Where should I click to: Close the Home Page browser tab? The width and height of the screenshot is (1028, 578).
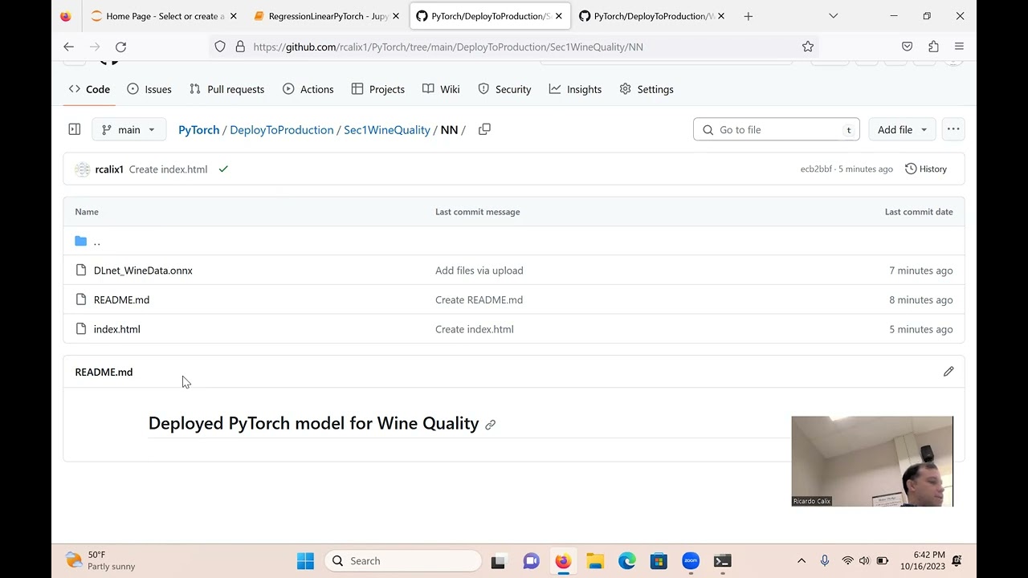click(x=234, y=16)
